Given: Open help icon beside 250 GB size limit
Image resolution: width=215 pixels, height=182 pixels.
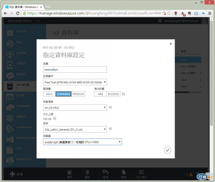Looking at the screenshot, I should (55, 118).
